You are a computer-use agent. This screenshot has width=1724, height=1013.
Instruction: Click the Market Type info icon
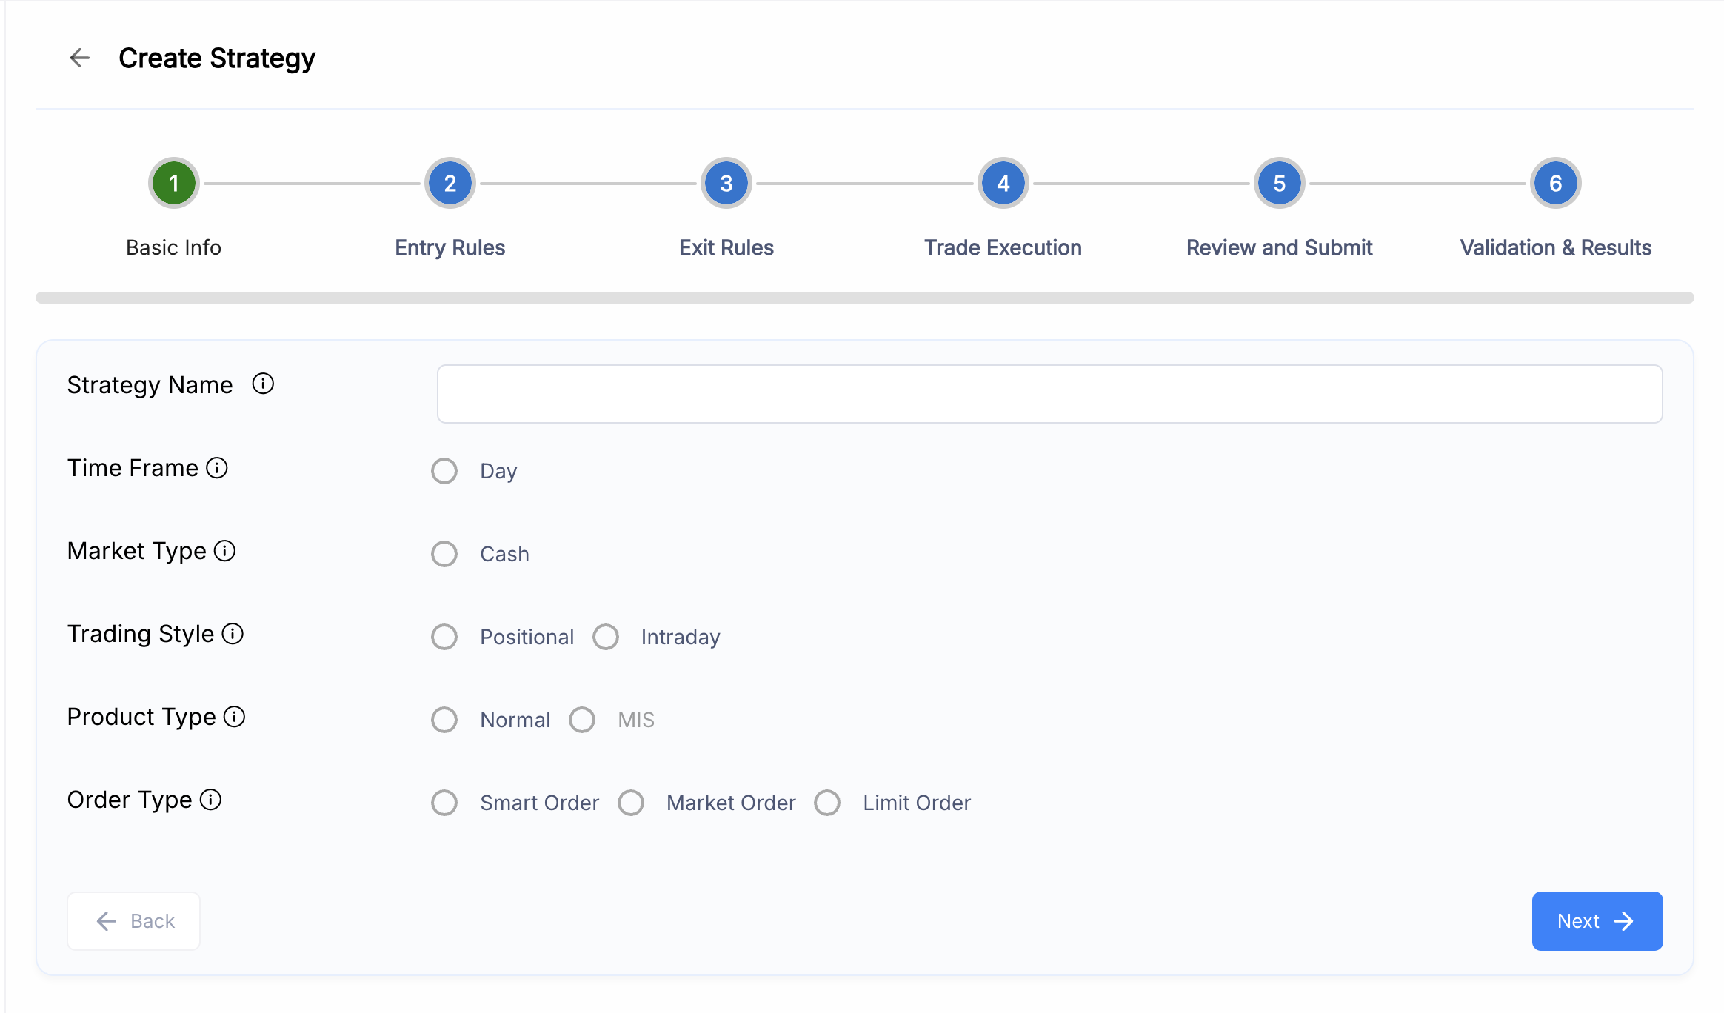click(x=224, y=551)
